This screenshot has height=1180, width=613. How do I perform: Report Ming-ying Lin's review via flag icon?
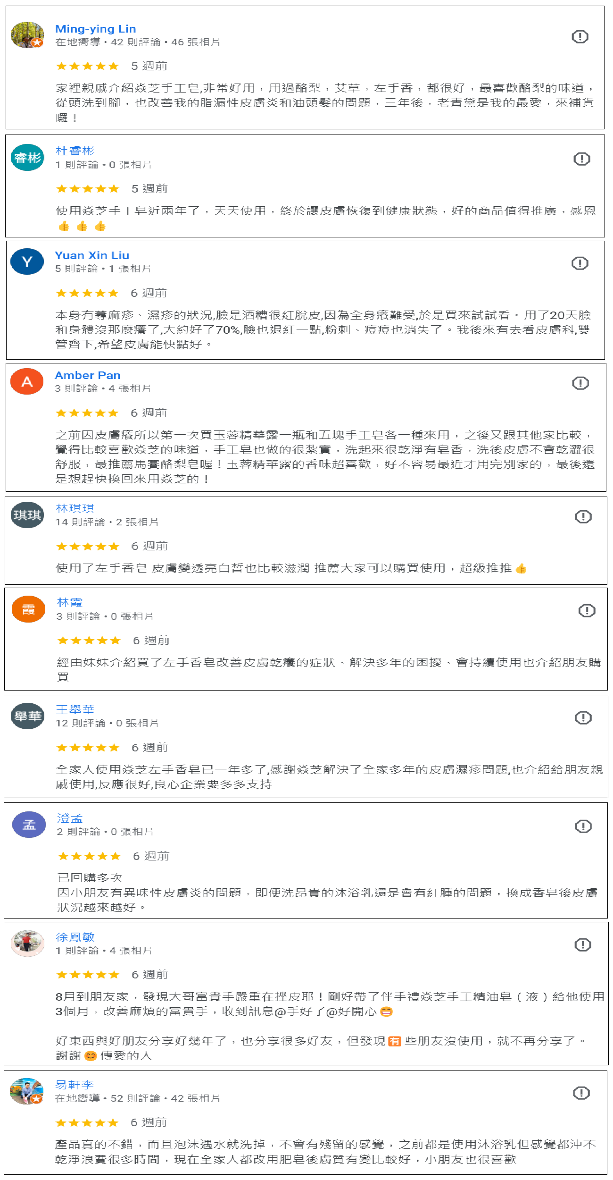580,37
